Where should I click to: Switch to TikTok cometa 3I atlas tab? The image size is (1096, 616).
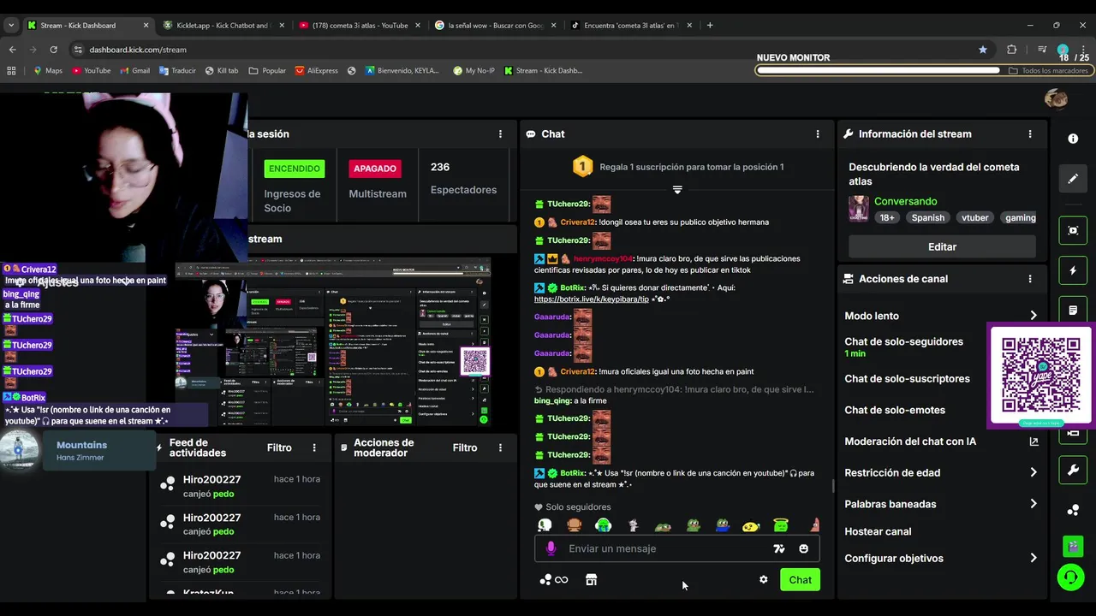(632, 25)
